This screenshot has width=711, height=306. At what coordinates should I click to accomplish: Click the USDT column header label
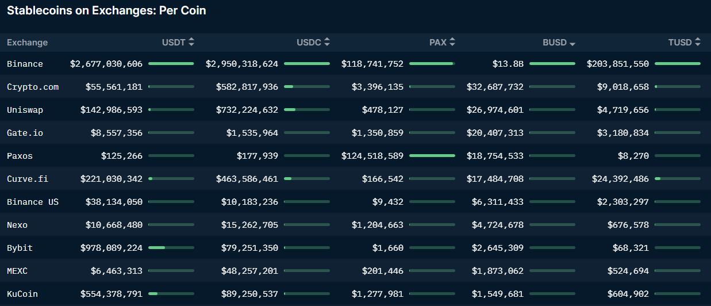[x=173, y=43]
